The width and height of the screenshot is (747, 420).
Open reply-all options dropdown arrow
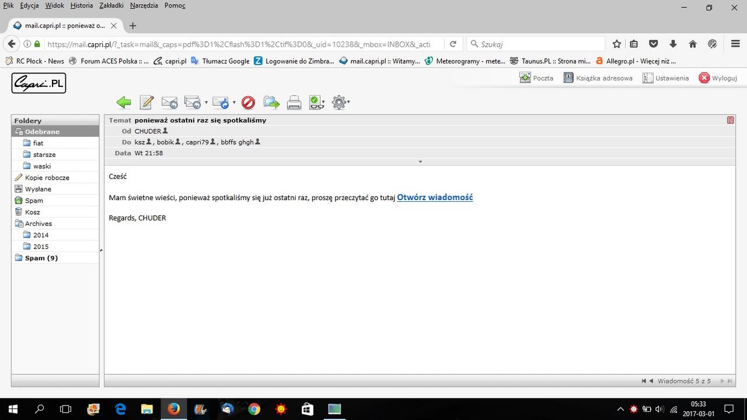coord(206,103)
